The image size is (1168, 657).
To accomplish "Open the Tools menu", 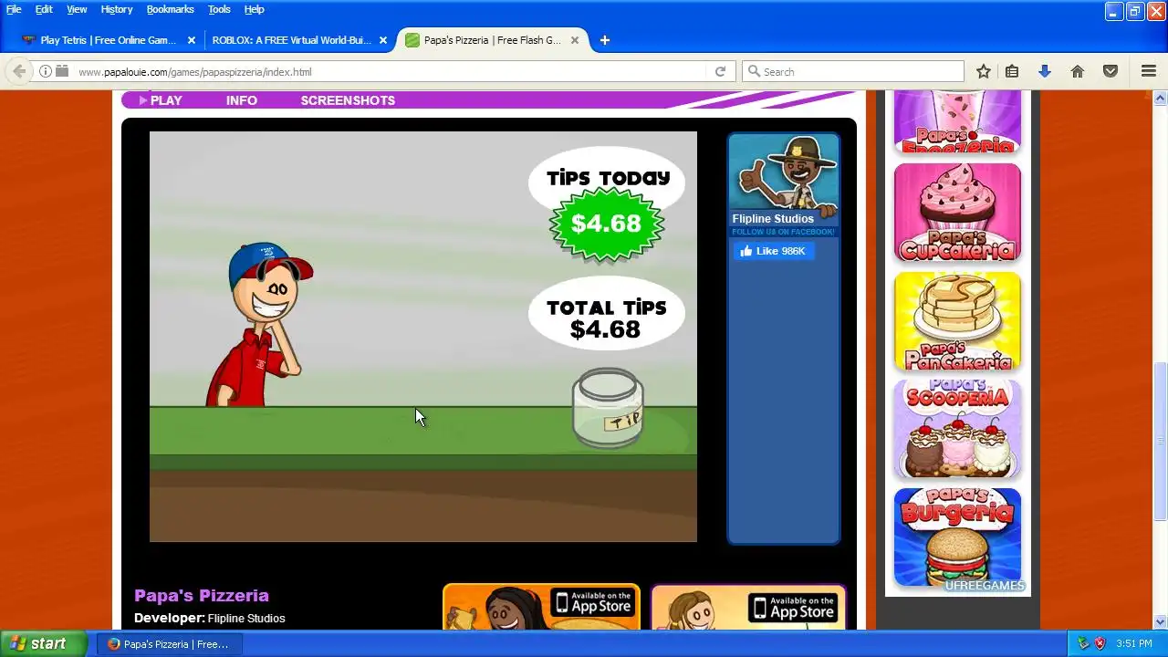I will 219,9.
